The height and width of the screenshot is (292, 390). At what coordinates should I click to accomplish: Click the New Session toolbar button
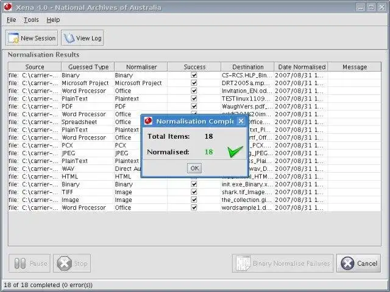[32, 38]
